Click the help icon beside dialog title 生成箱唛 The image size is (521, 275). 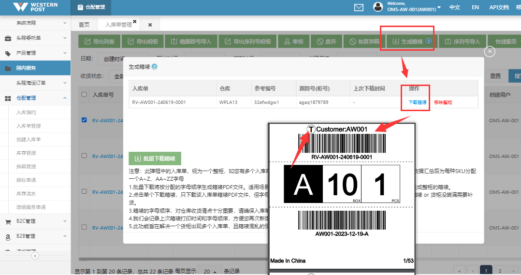155,67
